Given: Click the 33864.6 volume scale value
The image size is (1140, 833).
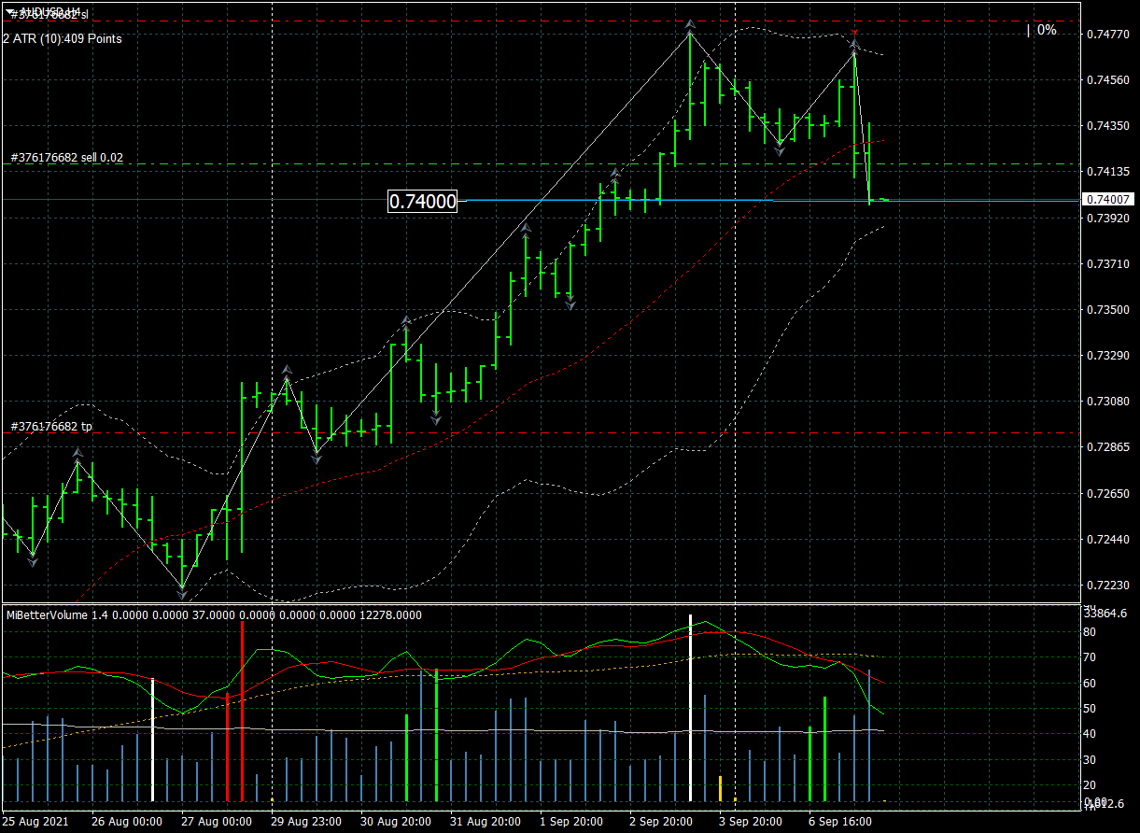Looking at the screenshot, I should pyautogui.click(x=1107, y=613).
